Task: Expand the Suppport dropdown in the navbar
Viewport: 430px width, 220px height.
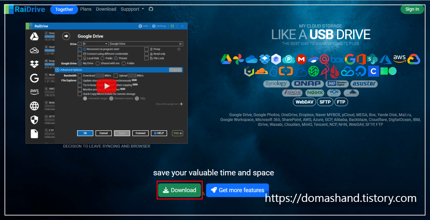Action: coord(132,9)
